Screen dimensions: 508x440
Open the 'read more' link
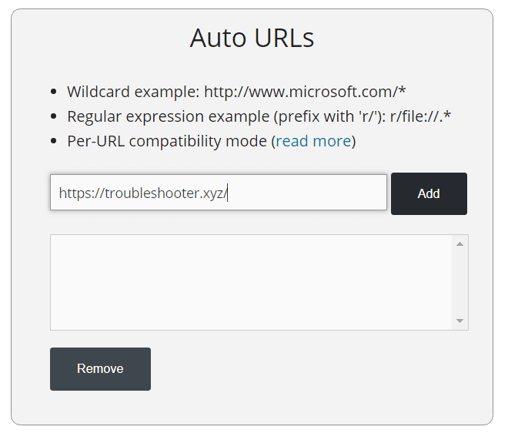pos(313,141)
